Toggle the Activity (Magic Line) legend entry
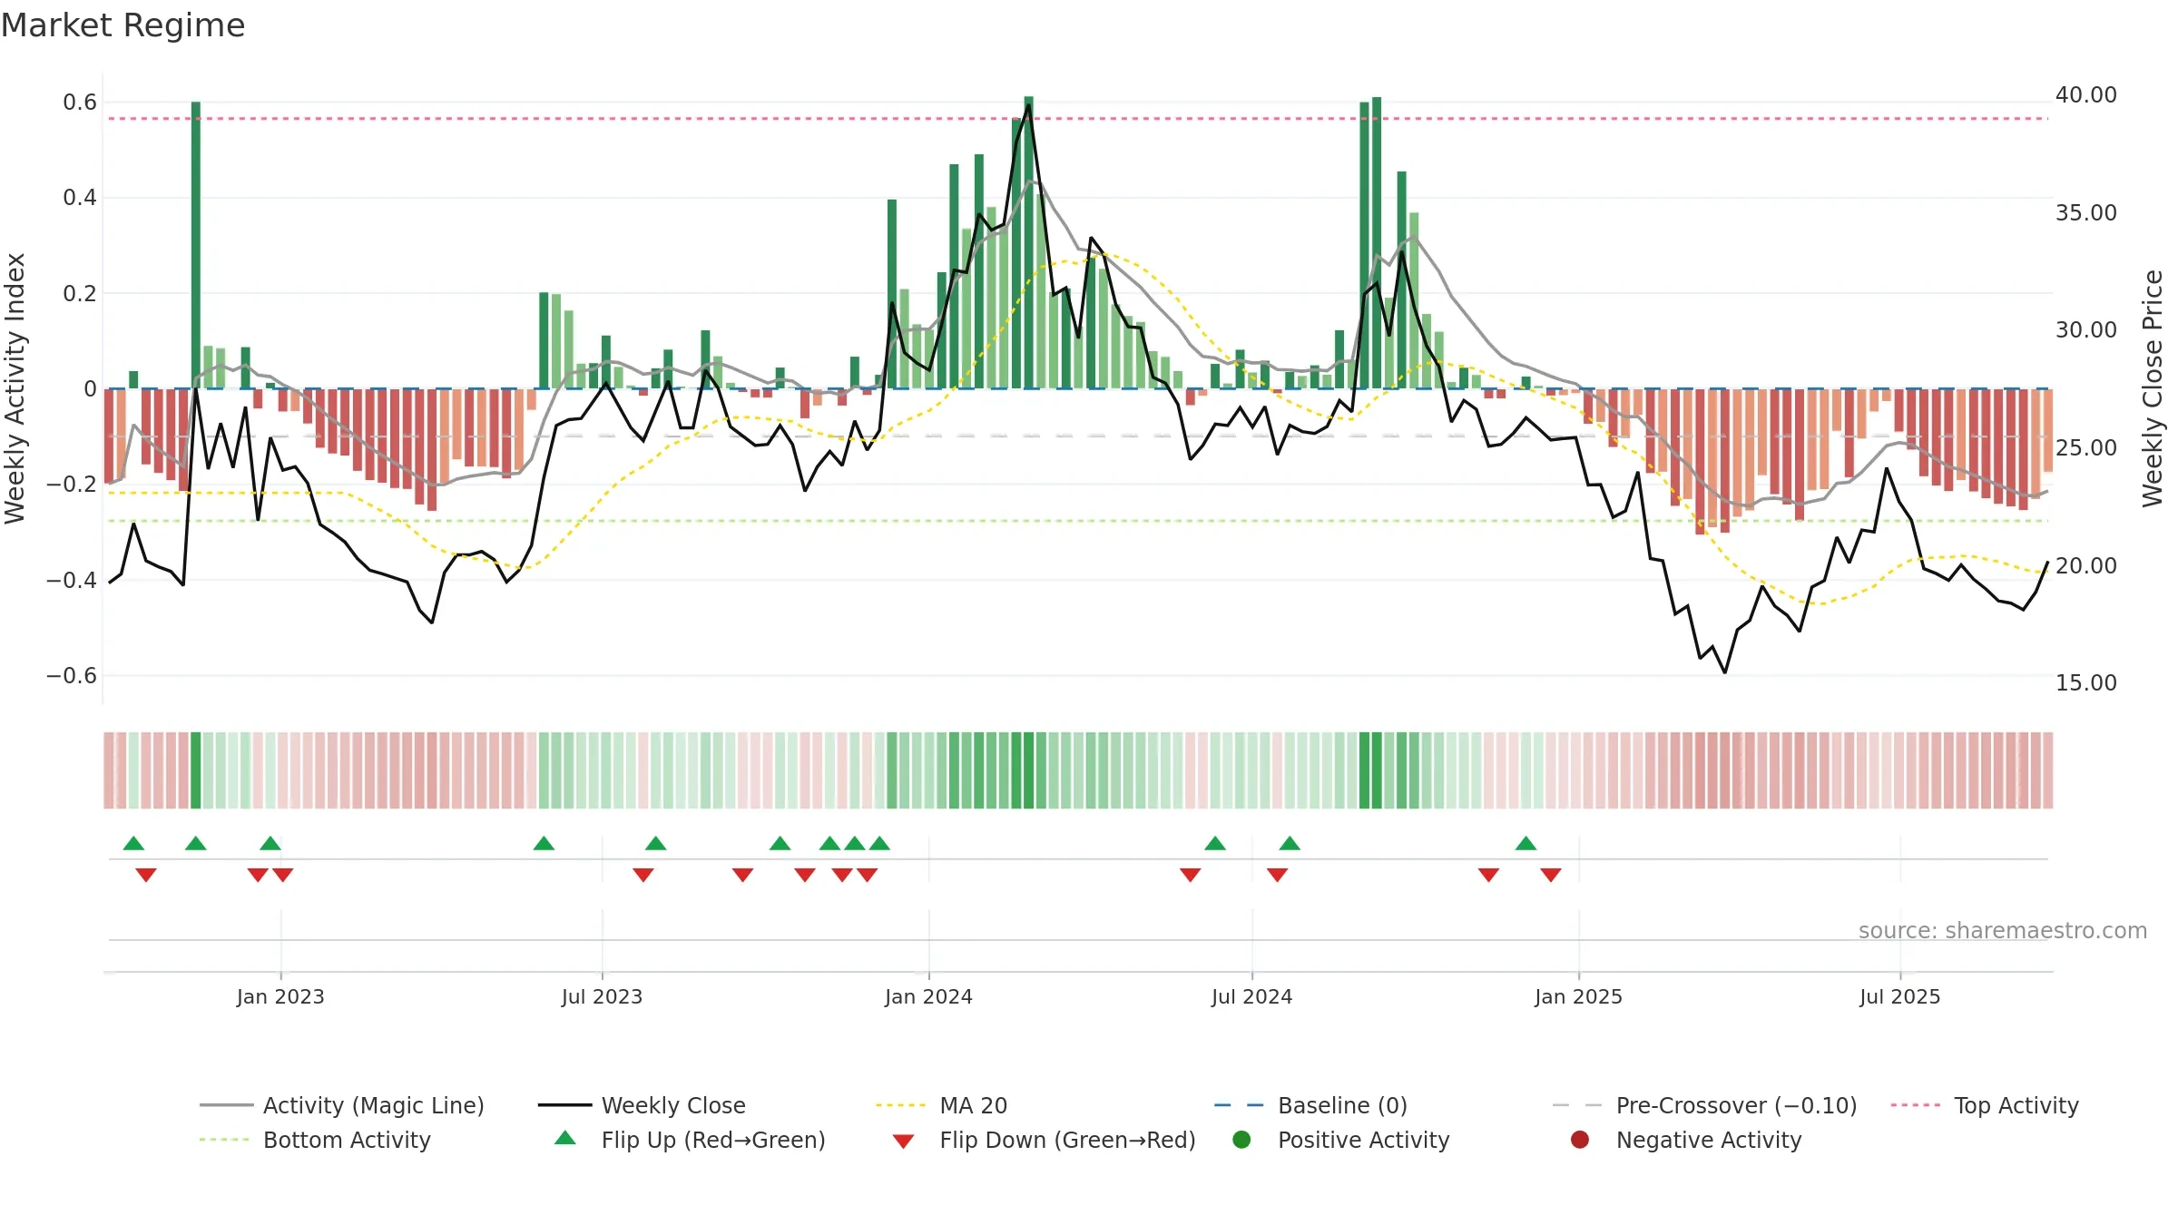The image size is (2178, 1225). pos(342,1105)
